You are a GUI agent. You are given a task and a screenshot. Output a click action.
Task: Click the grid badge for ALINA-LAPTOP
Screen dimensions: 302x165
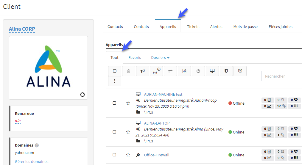click(x=294, y=135)
